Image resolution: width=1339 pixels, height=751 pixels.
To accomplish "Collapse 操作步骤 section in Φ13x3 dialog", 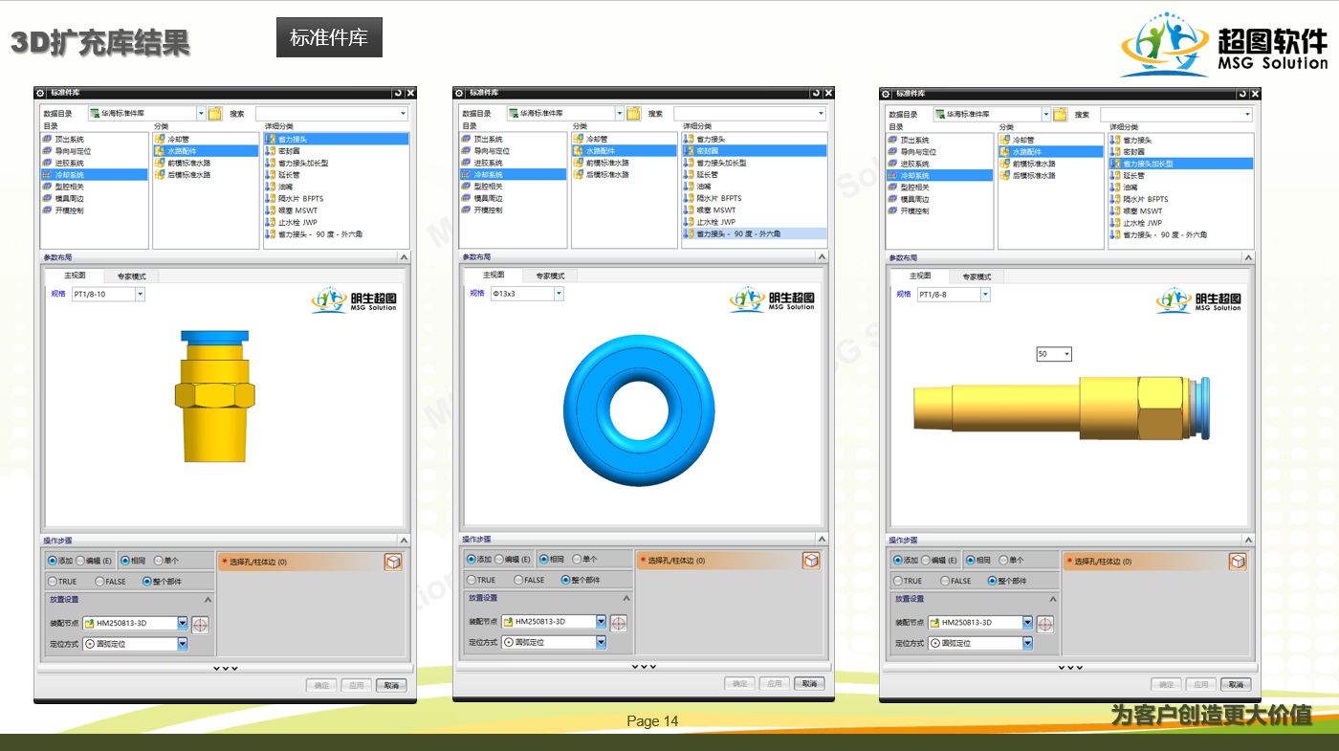I will (822, 540).
